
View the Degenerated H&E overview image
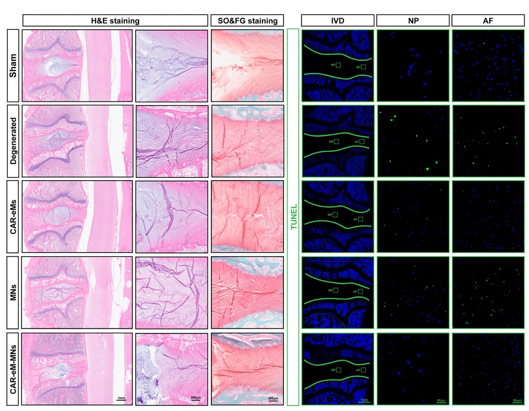pyautogui.click(x=77, y=141)
